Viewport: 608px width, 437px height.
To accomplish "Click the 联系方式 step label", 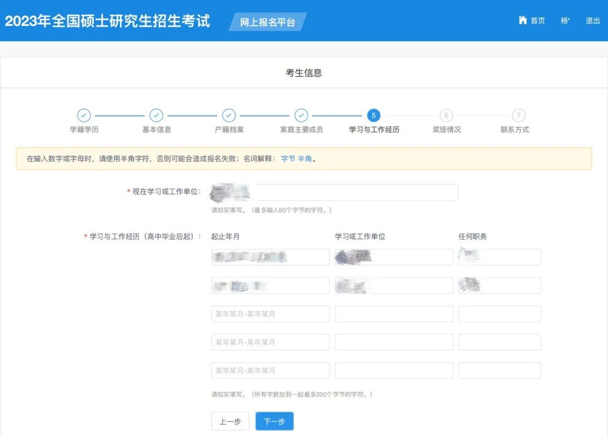I will point(515,129).
